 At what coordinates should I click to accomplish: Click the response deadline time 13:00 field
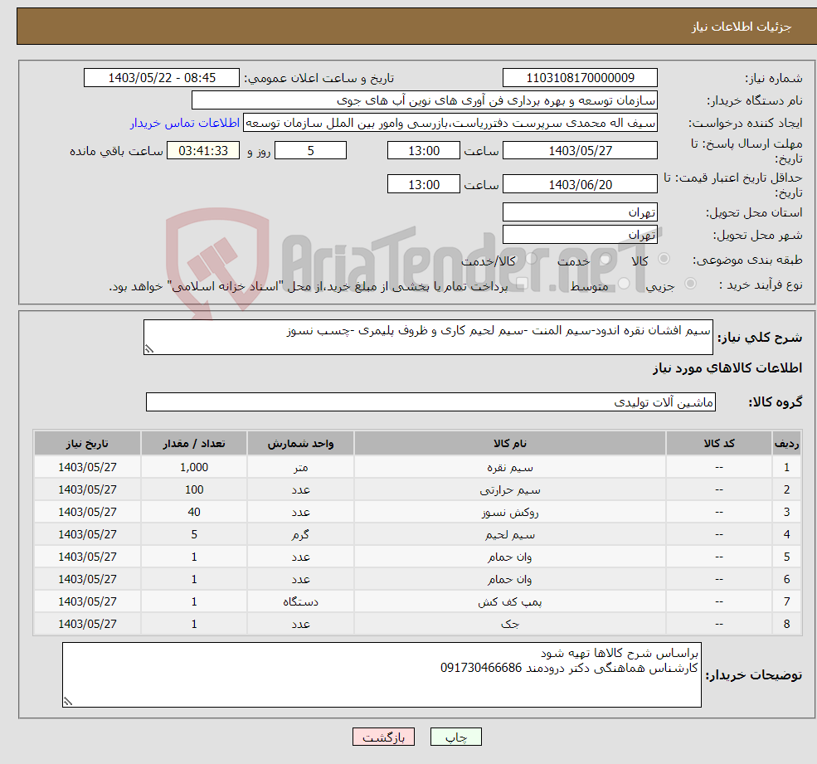coord(424,151)
